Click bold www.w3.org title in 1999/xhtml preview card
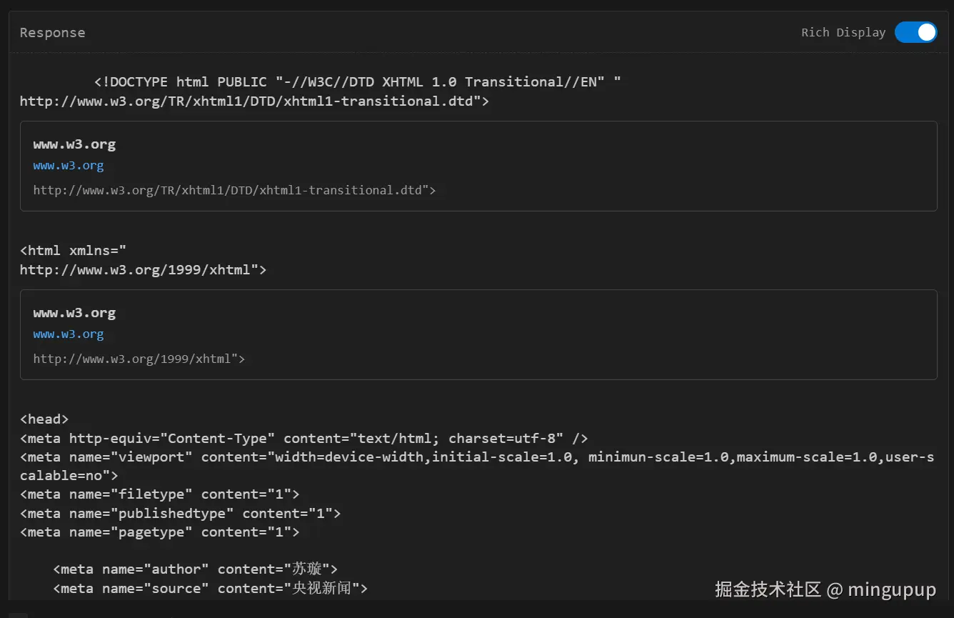 (74, 313)
